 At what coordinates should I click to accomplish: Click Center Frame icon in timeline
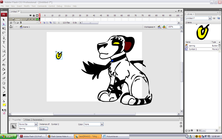pos(41,23)
